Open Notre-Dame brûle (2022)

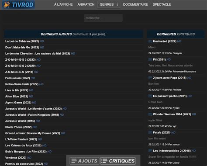(x=22, y=84)
